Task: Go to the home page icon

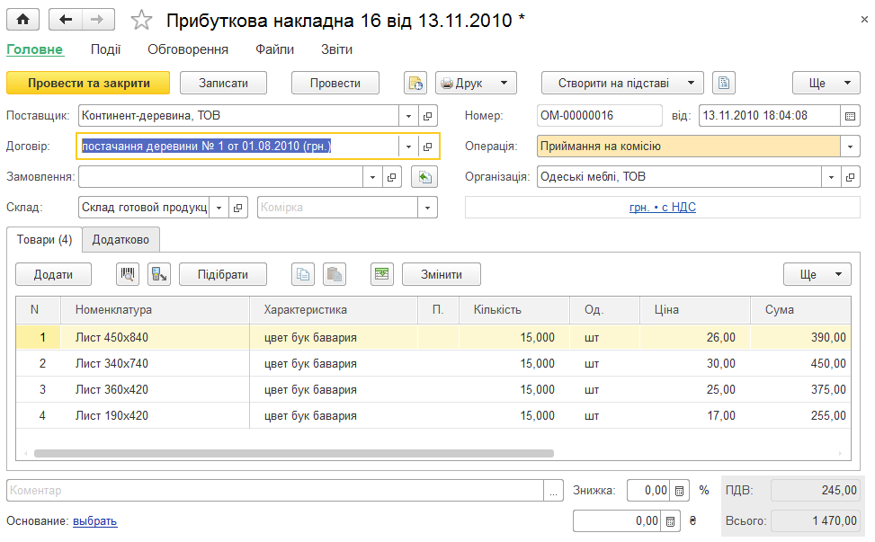Action: tap(22, 20)
